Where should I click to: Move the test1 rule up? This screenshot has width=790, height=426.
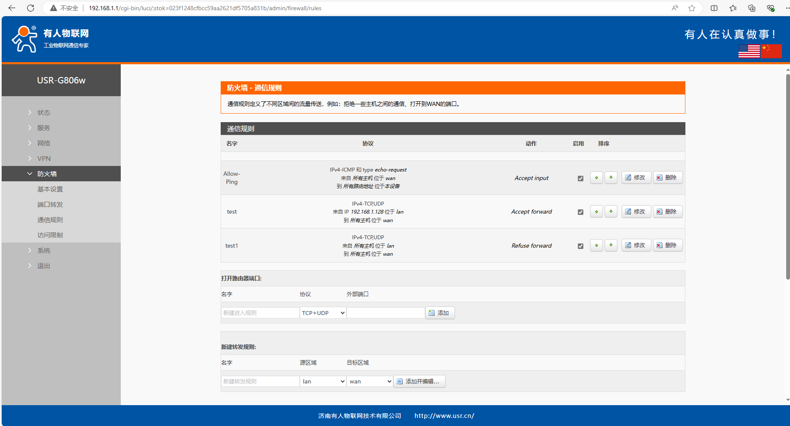click(x=596, y=246)
